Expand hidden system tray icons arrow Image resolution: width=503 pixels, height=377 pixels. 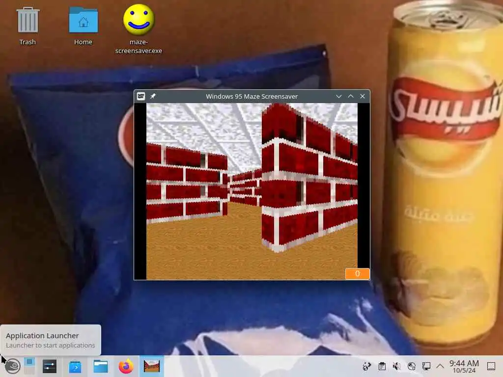point(440,366)
